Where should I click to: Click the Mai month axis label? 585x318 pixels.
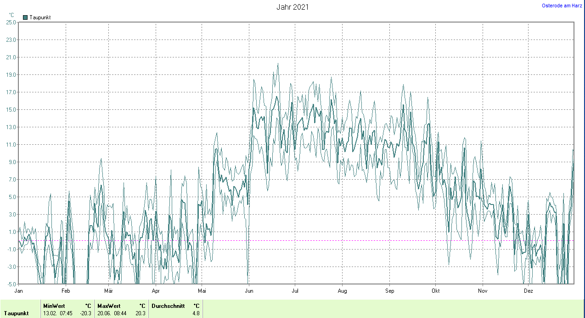pos(202,291)
